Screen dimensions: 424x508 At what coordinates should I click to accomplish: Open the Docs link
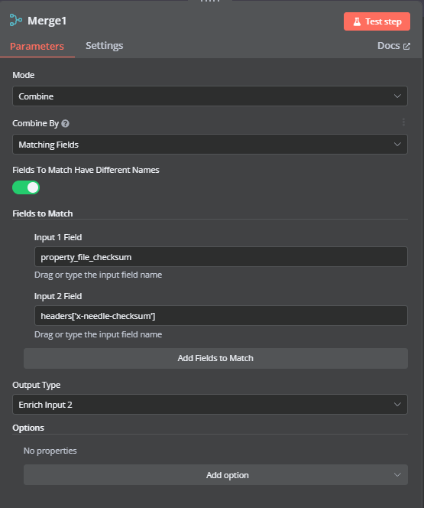pos(393,46)
